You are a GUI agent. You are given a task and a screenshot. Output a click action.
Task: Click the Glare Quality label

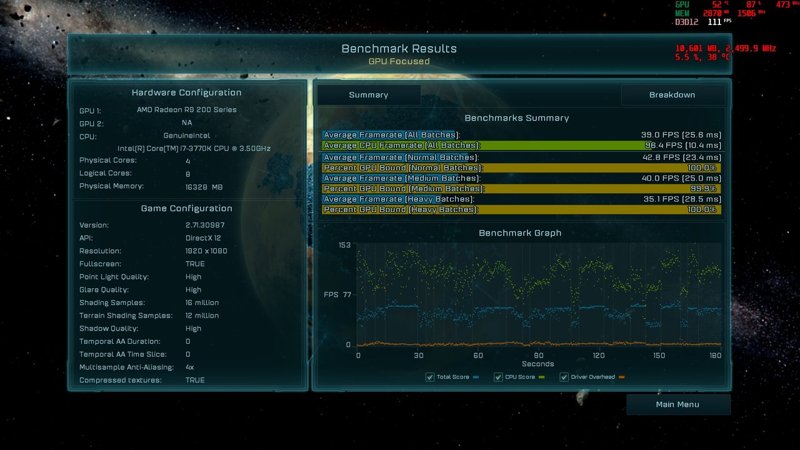tap(104, 290)
